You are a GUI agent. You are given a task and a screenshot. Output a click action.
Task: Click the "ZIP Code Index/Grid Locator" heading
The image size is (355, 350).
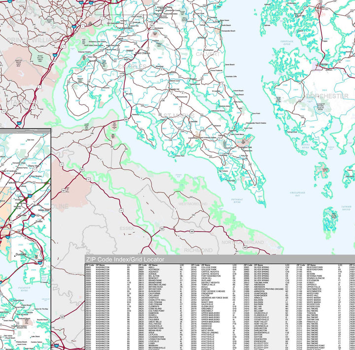click(125, 259)
